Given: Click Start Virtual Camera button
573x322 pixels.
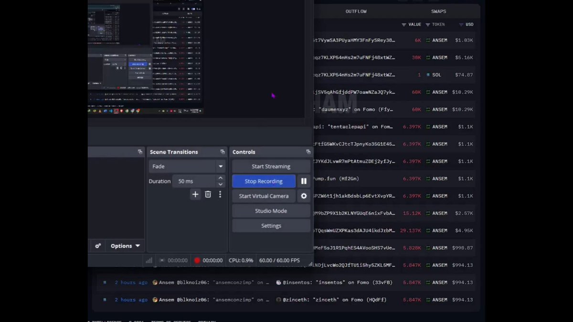Looking at the screenshot, I should (x=264, y=196).
